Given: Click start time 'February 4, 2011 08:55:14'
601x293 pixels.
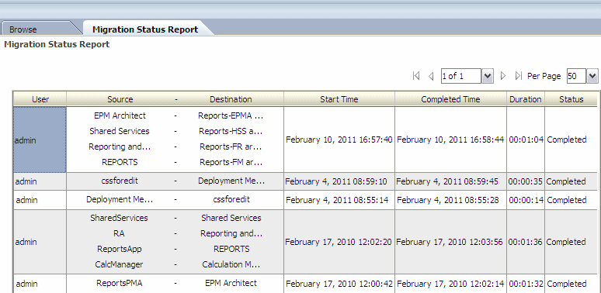Looking at the screenshot, I should click(337, 200).
